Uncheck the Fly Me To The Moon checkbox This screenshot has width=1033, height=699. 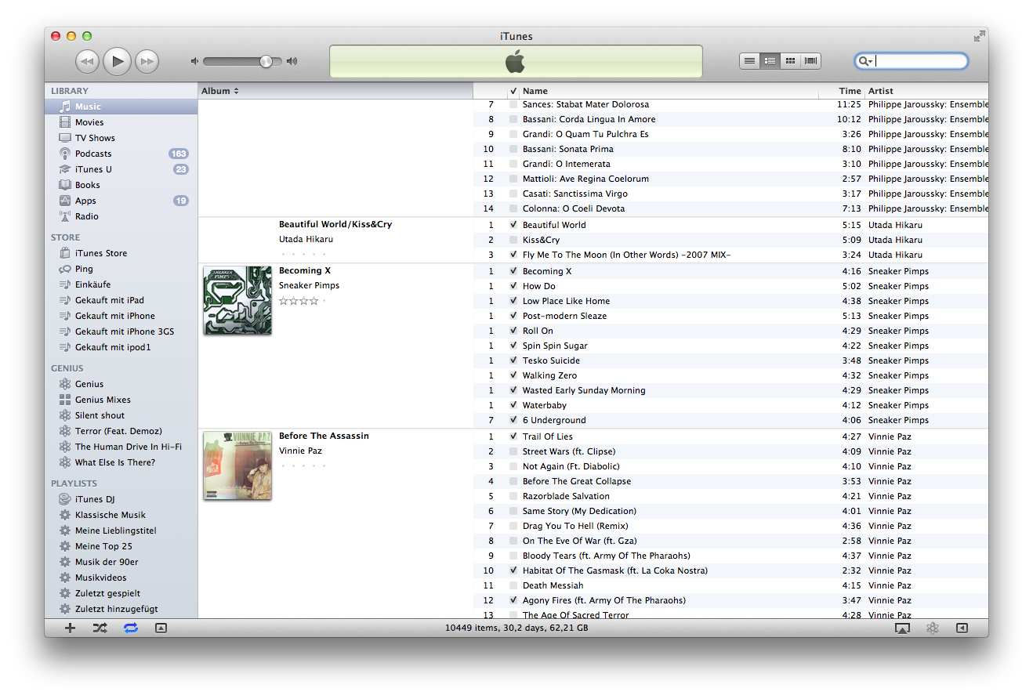pos(513,255)
